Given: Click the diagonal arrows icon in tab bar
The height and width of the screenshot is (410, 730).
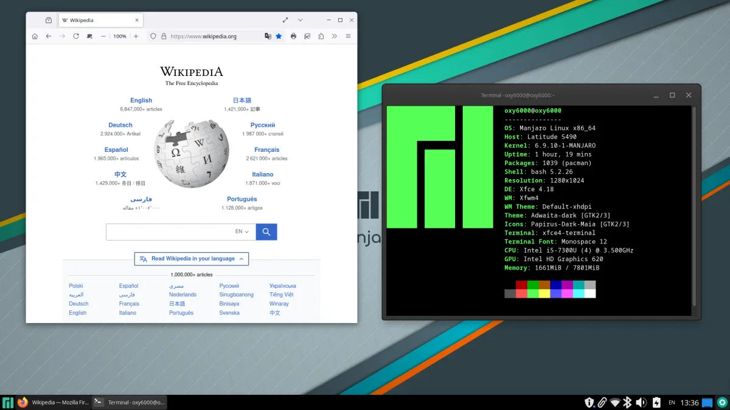Looking at the screenshot, I should 286,20.
